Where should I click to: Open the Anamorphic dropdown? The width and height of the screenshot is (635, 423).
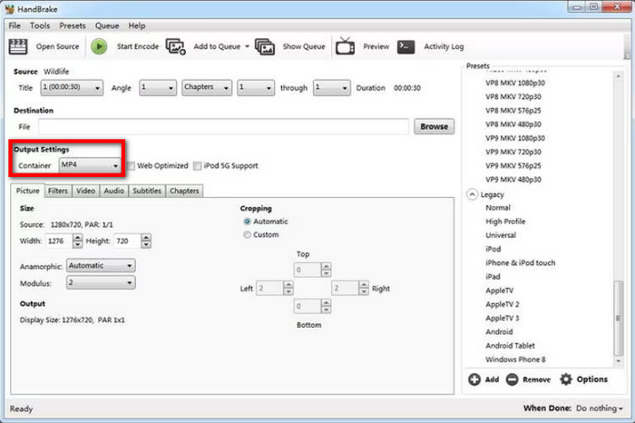click(101, 266)
